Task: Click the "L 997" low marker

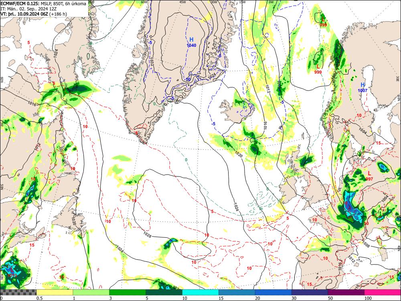Action: tap(369, 176)
